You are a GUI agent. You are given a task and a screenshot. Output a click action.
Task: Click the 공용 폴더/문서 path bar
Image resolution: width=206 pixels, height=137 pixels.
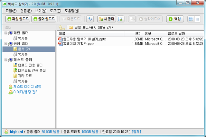[135, 27]
